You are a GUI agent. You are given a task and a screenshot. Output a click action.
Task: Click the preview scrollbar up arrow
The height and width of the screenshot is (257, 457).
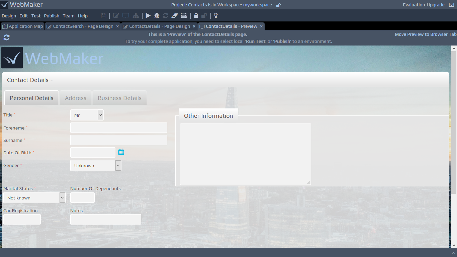454,49
